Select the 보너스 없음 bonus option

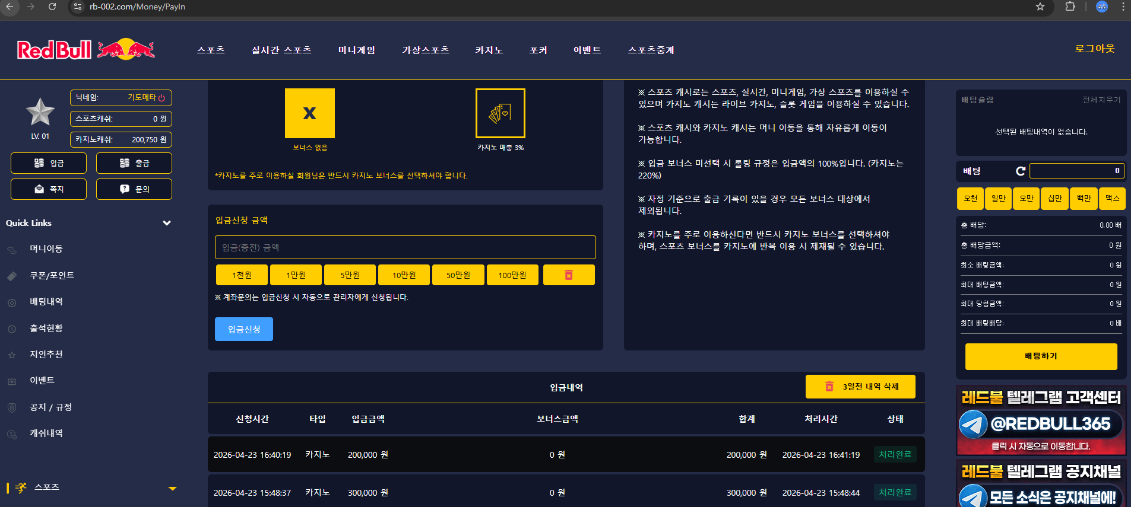[310, 113]
